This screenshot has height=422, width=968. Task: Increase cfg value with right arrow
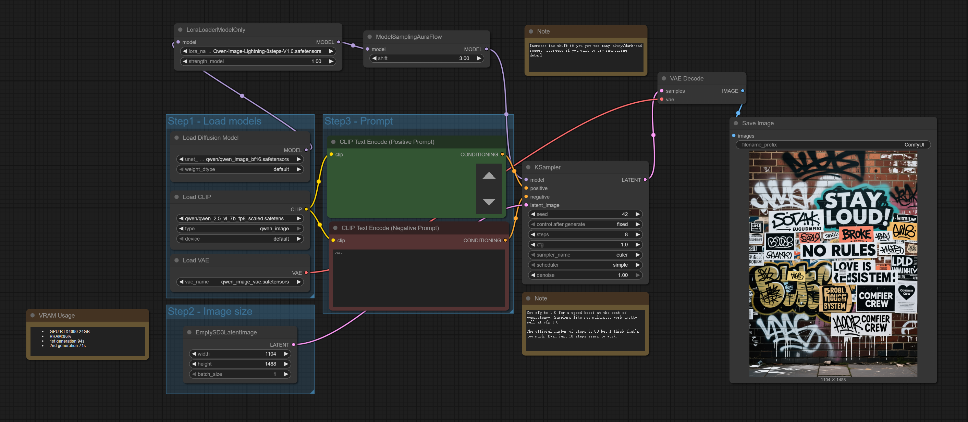tap(638, 244)
